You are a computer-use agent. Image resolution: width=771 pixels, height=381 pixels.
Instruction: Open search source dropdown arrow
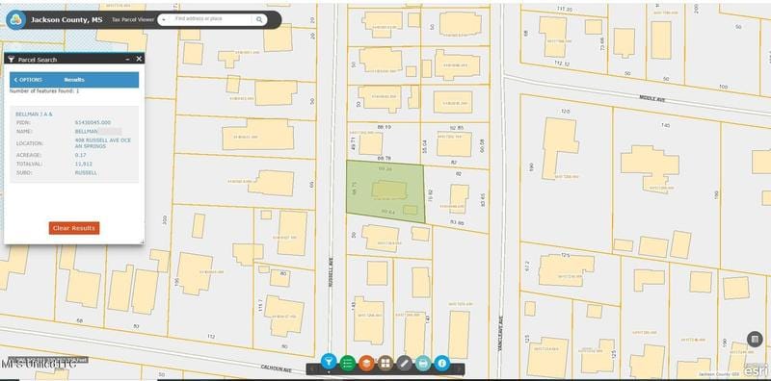[163, 19]
